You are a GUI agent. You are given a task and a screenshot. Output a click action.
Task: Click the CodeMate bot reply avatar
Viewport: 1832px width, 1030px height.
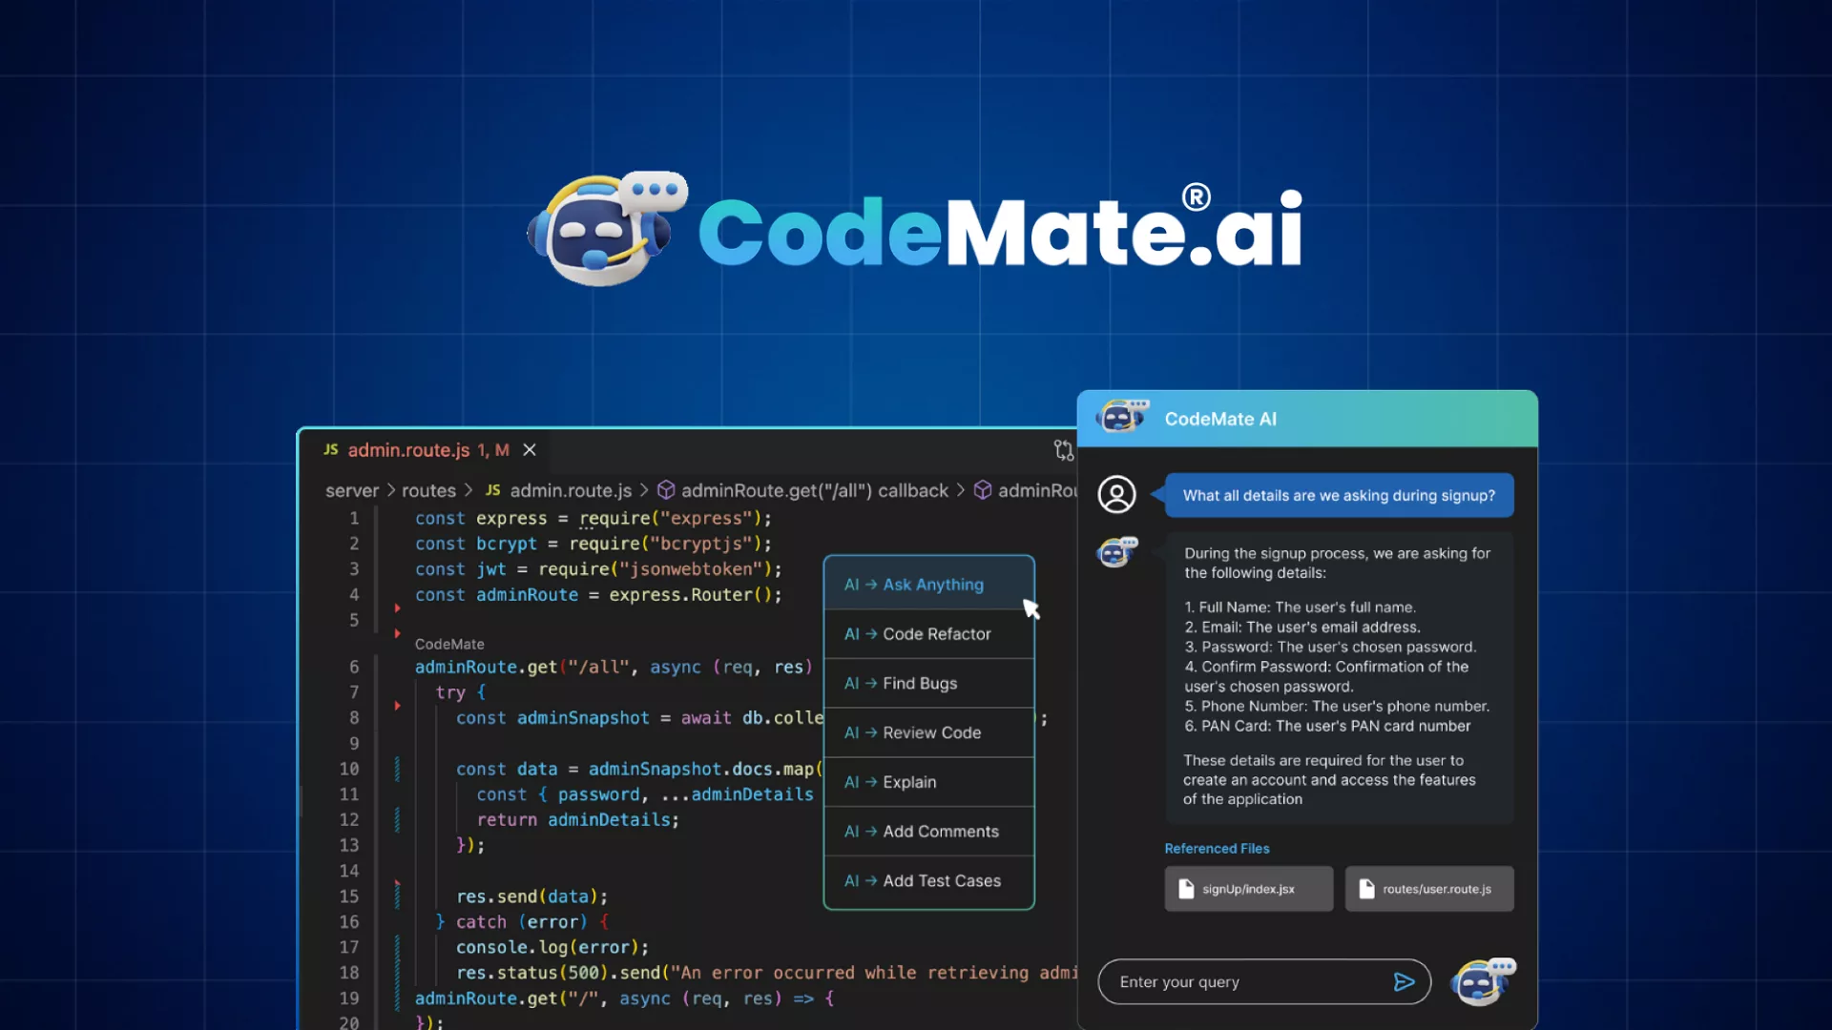click(x=1116, y=552)
